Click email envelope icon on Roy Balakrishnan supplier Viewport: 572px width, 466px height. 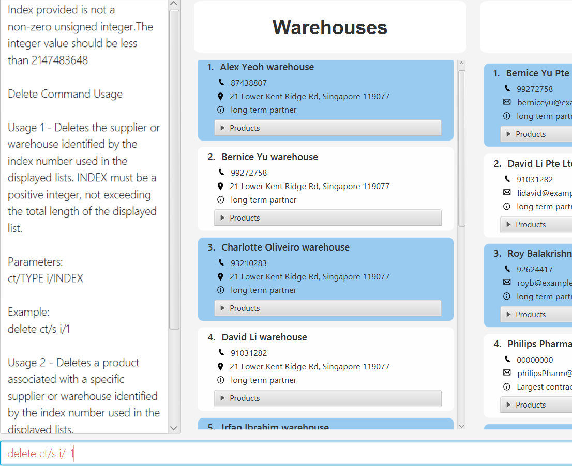click(x=507, y=283)
